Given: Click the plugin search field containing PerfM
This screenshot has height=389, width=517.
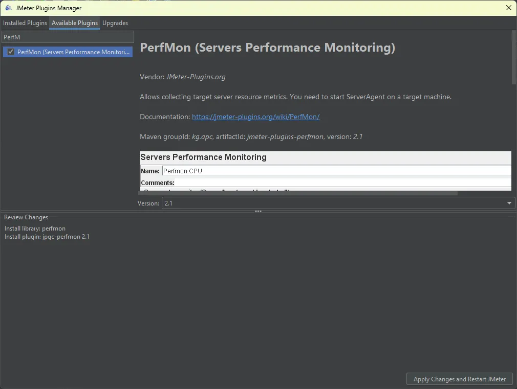Looking at the screenshot, I should point(68,37).
